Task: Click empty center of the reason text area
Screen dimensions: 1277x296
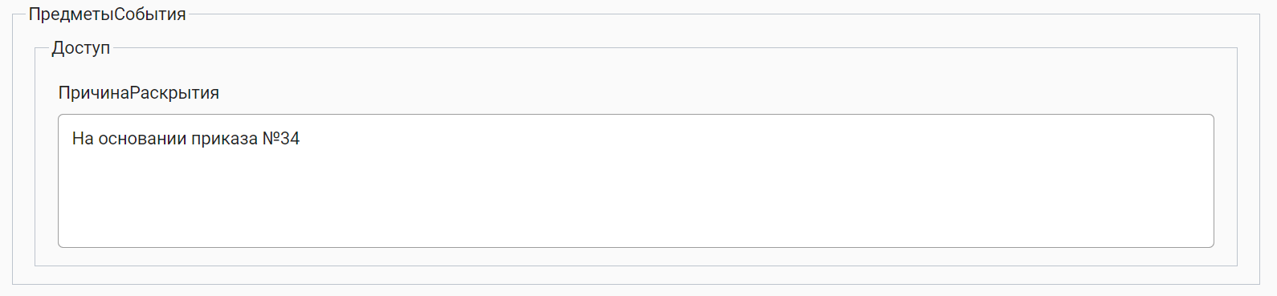Action: (x=635, y=189)
